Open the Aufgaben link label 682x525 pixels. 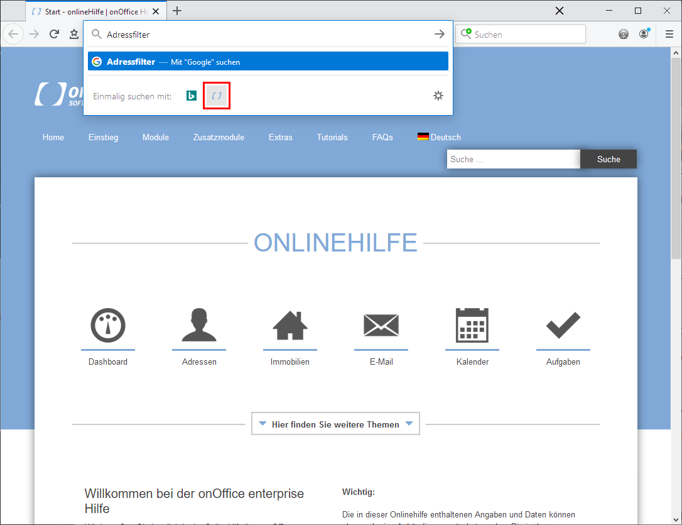point(563,362)
